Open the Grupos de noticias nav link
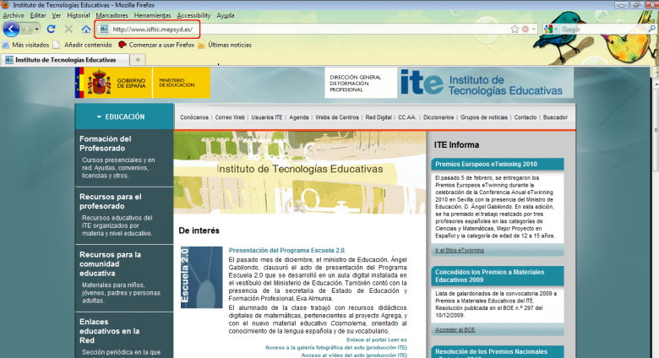The image size is (659, 358). tap(484, 117)
